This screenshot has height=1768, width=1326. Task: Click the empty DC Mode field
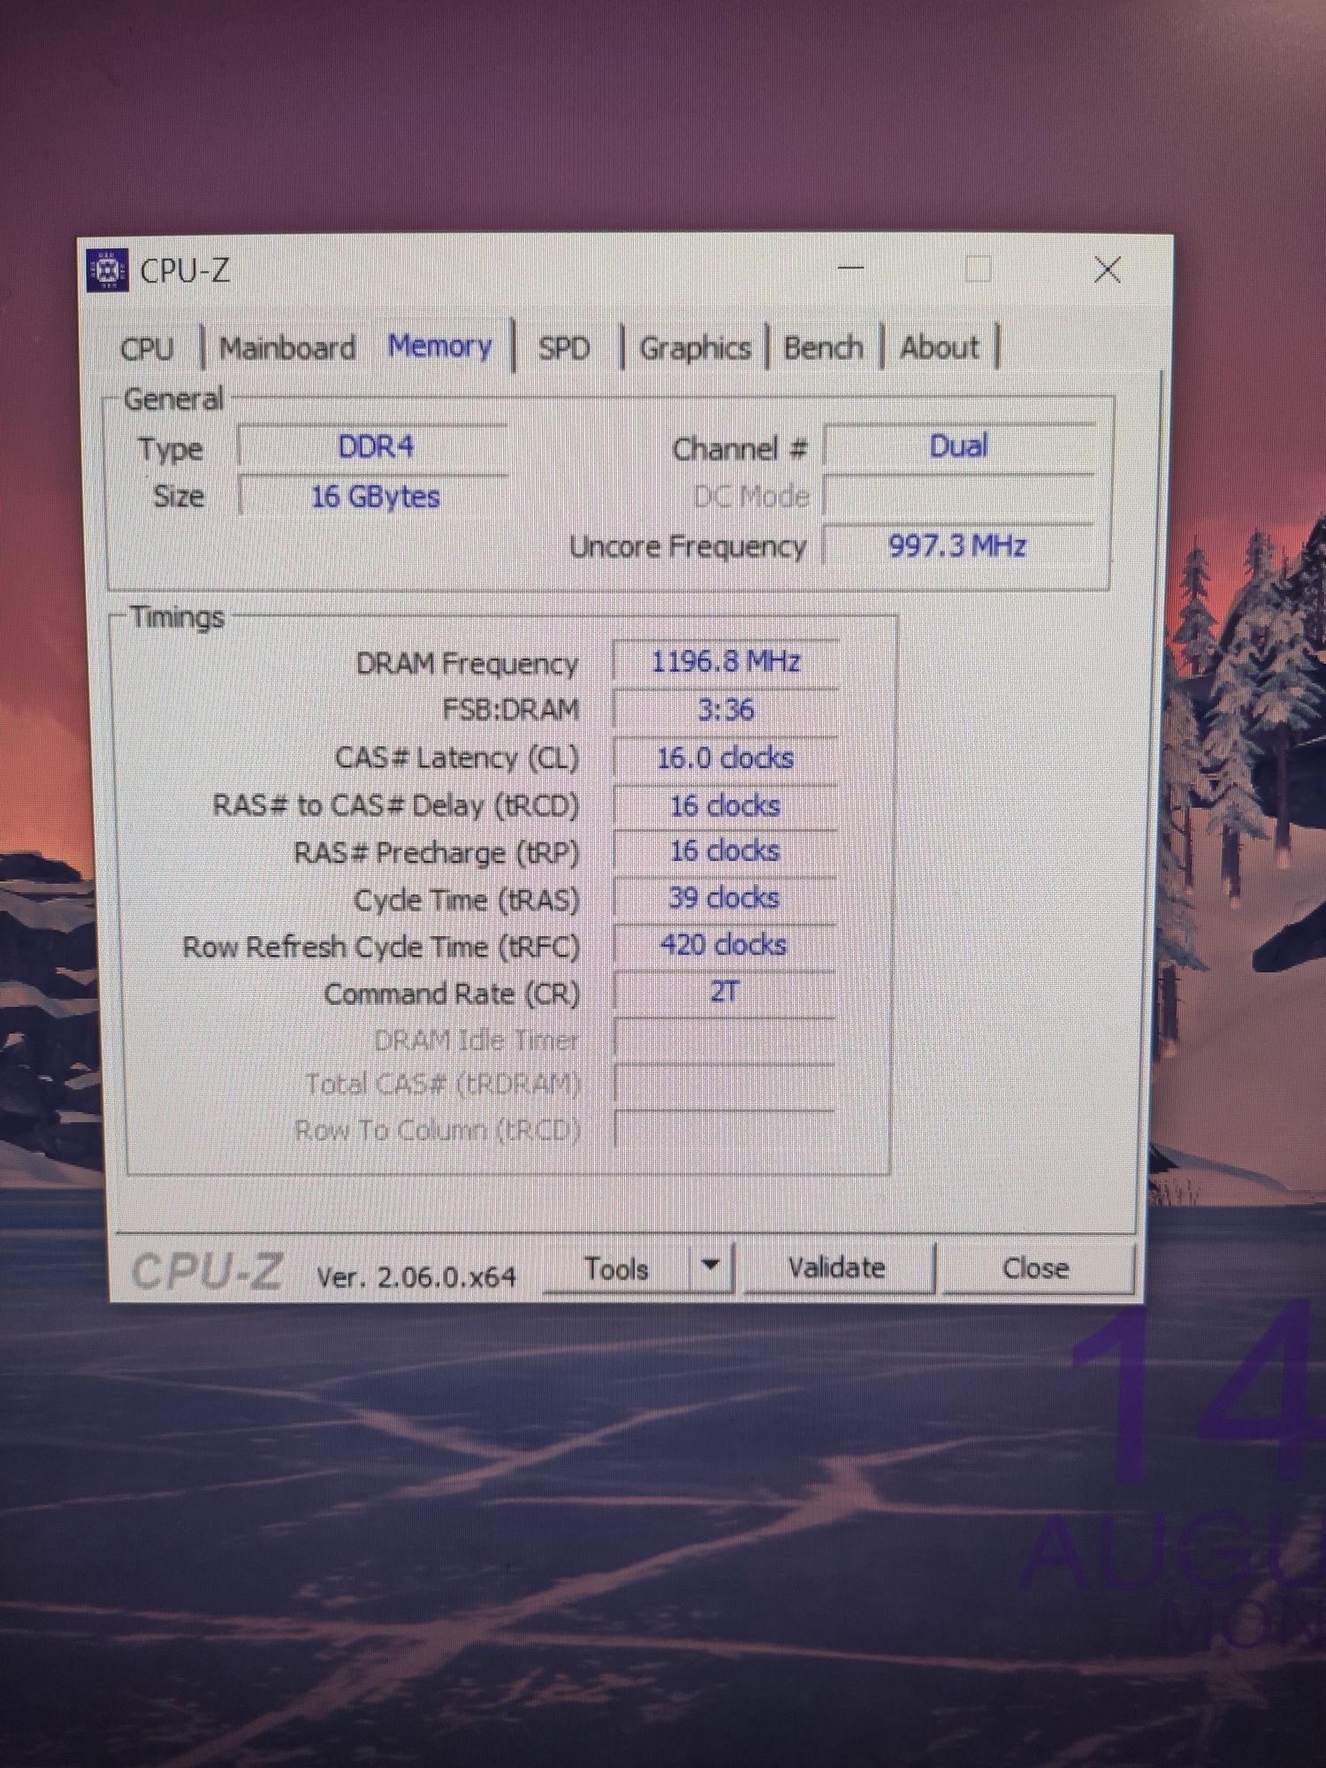point(960,496)
